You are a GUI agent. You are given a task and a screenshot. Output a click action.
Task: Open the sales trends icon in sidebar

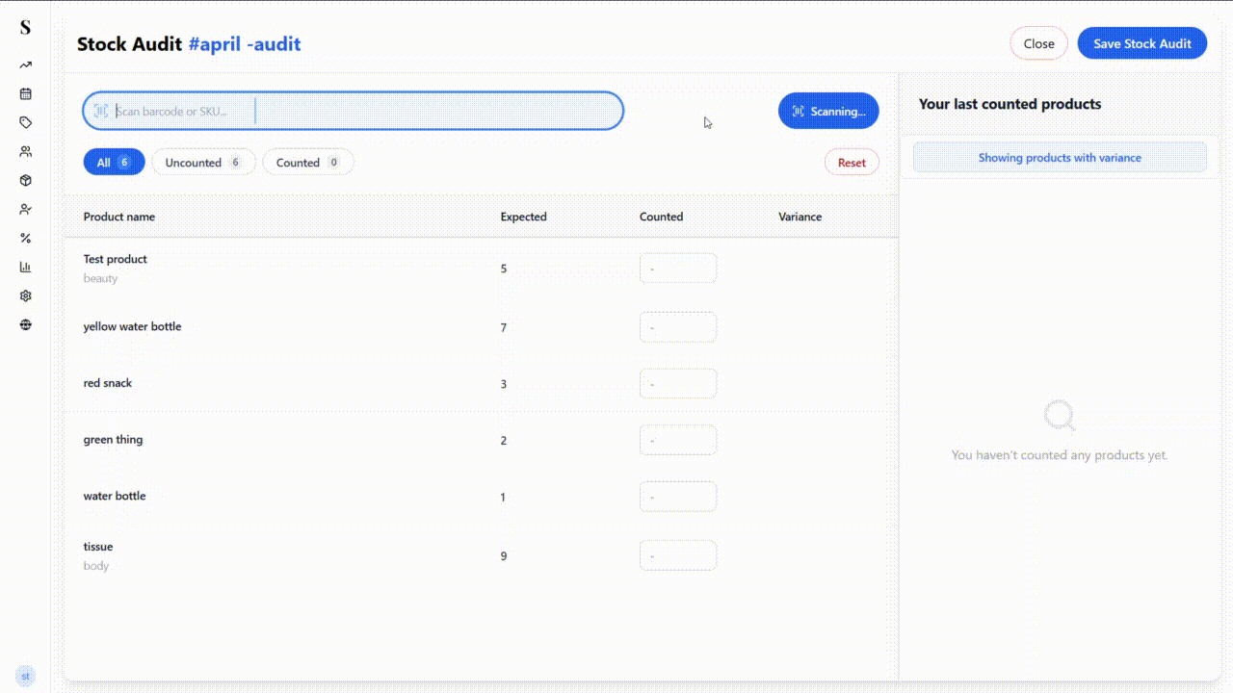coord(24,64)
